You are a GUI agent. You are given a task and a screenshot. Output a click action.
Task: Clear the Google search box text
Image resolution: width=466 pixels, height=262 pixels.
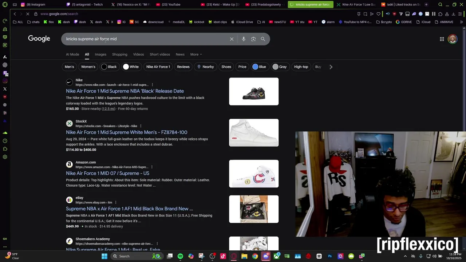coord(232,39)
